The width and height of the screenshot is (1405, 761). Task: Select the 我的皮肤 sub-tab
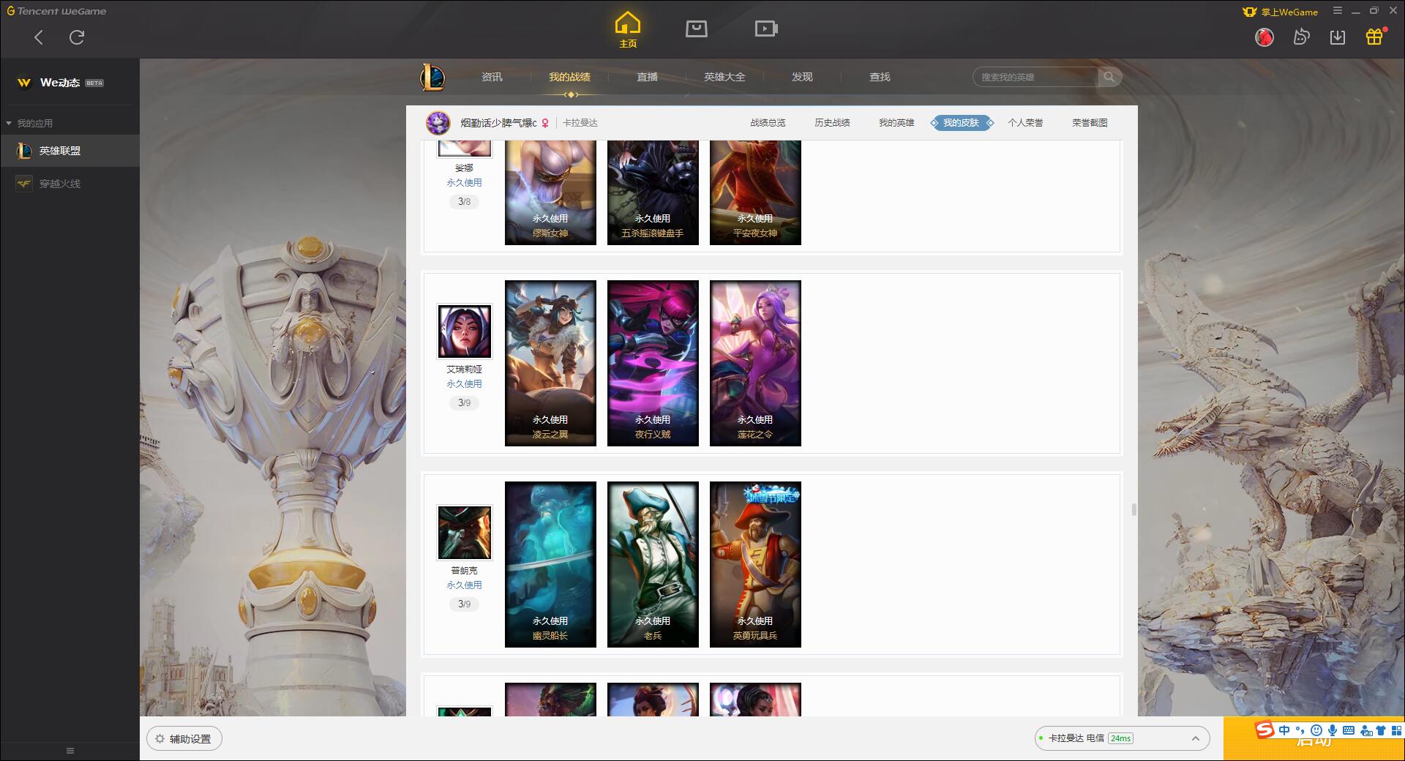(962, 123)
